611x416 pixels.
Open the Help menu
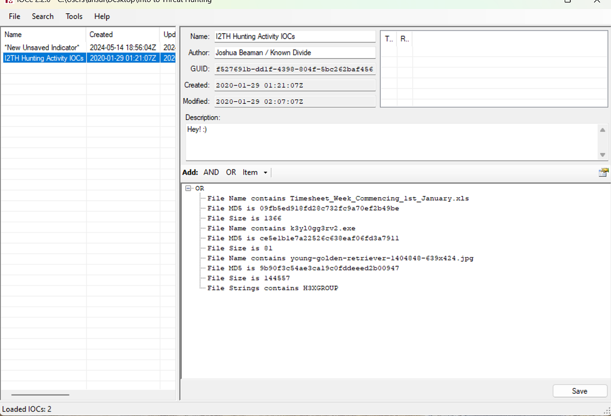(102, 16)
